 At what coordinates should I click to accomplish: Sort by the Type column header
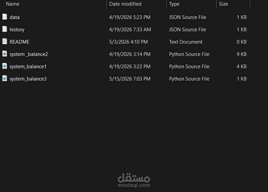click(x=174, y=4)
